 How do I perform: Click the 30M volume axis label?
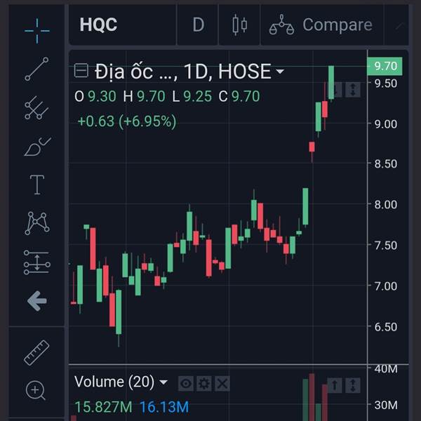click(386, 405)
